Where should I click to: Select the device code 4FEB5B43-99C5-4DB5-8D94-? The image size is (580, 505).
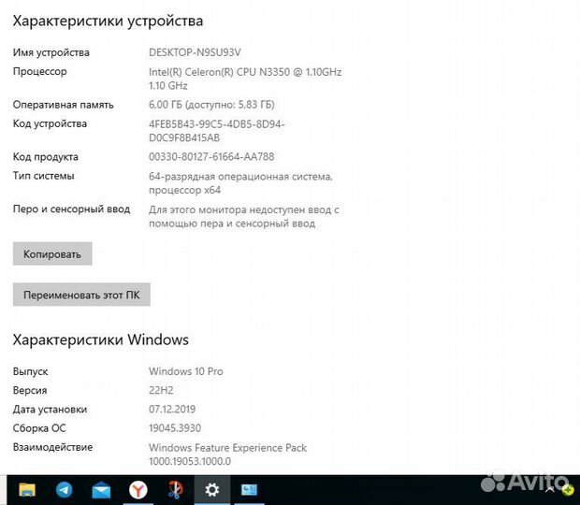[x=216, y=124]
